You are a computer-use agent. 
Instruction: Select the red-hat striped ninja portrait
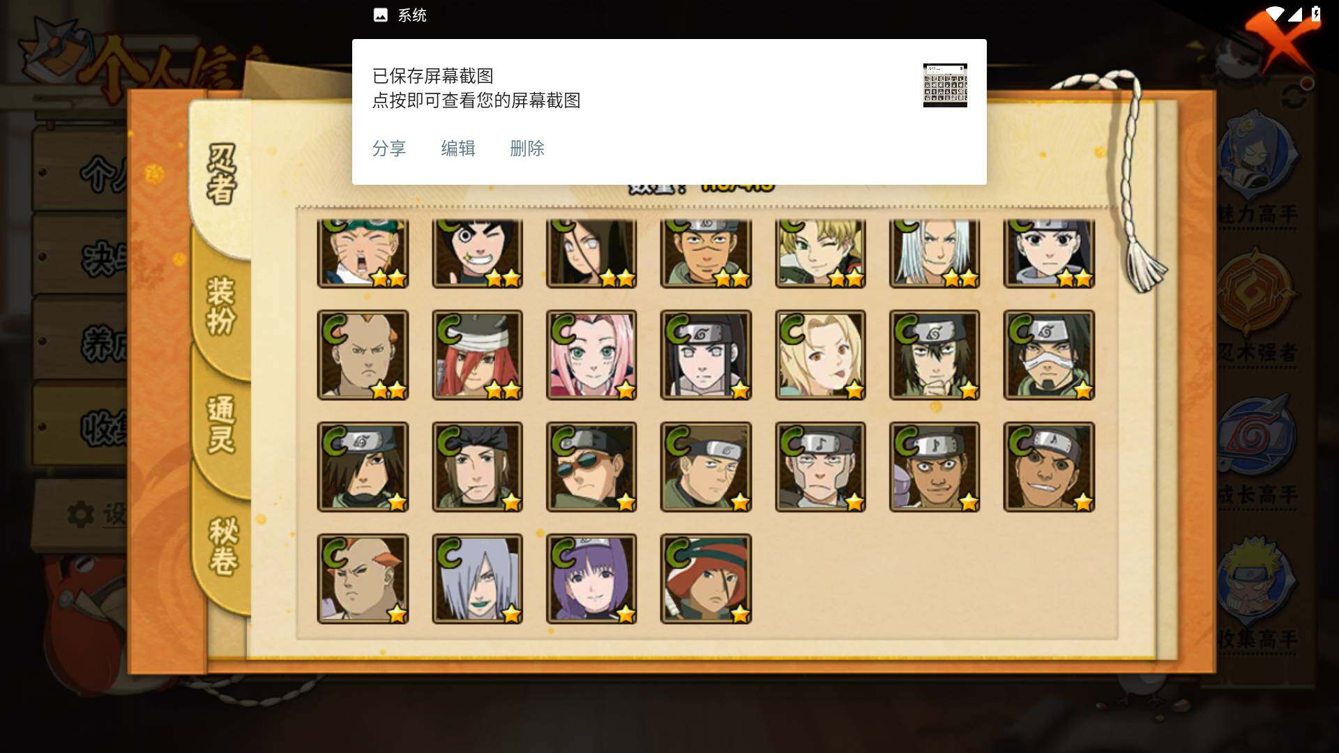tap(706, 579)
